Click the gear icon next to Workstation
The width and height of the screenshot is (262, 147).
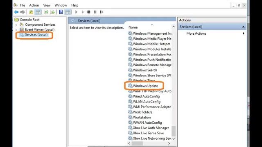pyautogui.click(x=130, y=117)
